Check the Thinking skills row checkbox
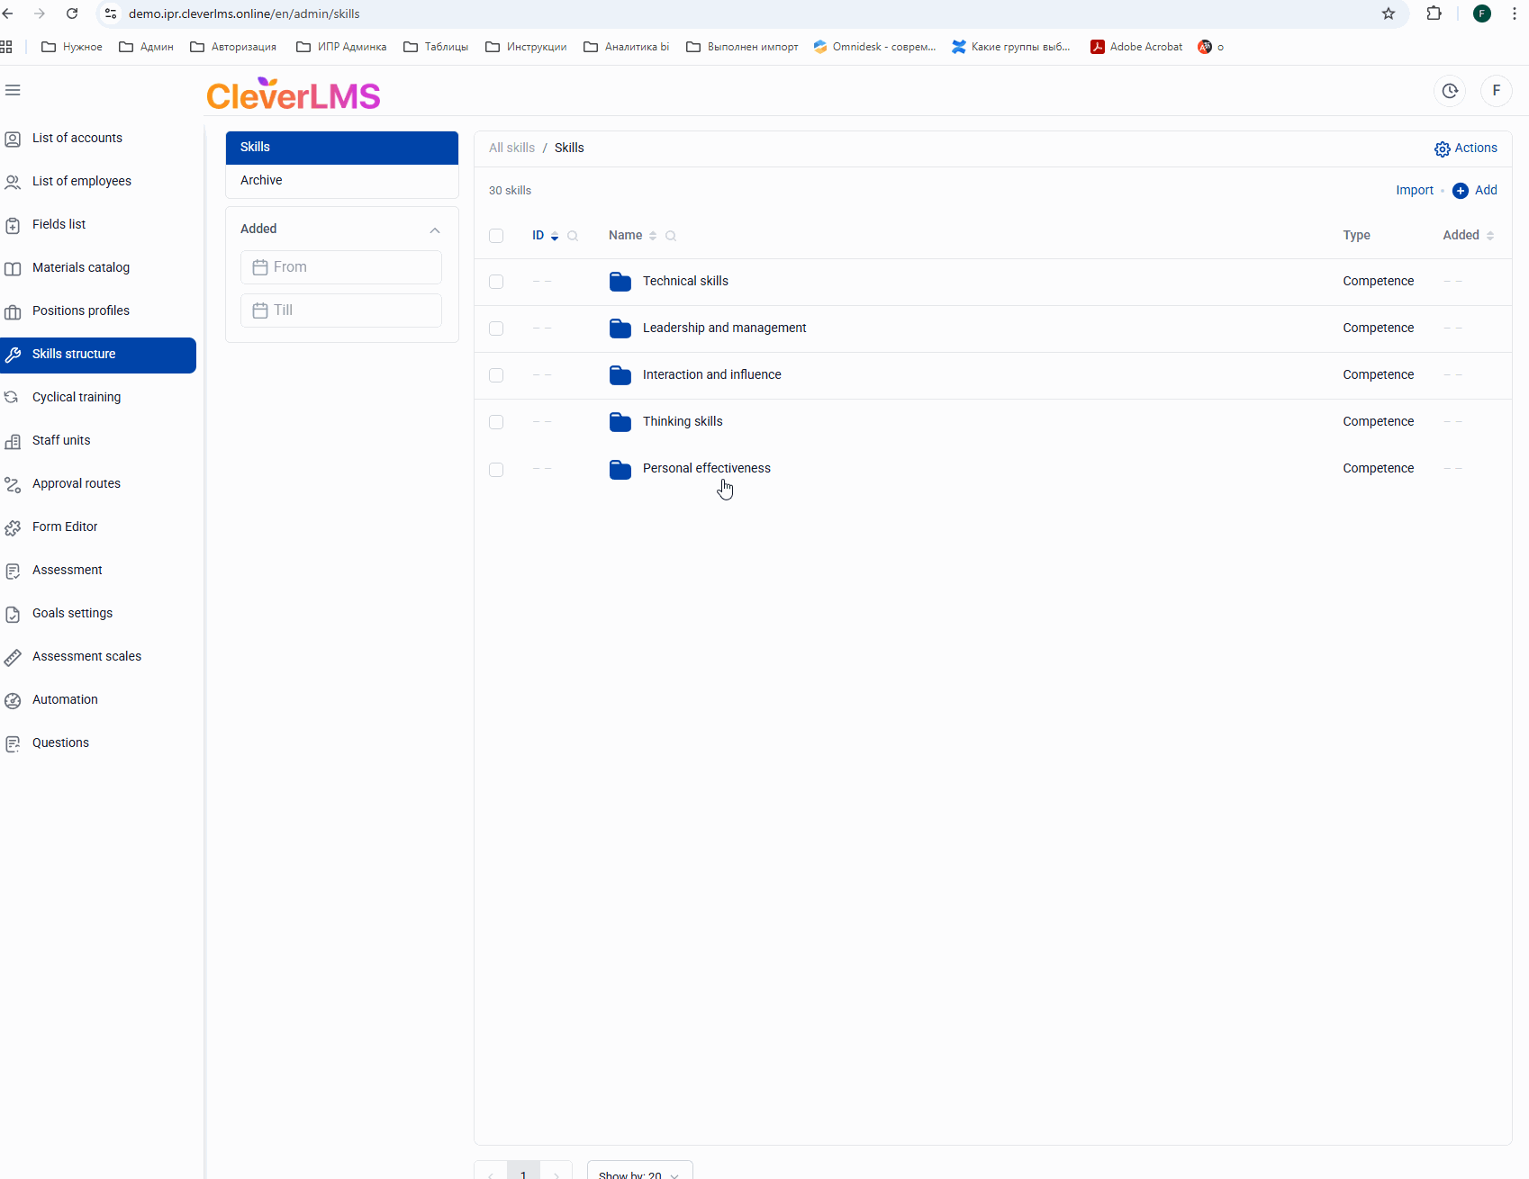Viewport: 1529px width, 1179px height. 496,422
